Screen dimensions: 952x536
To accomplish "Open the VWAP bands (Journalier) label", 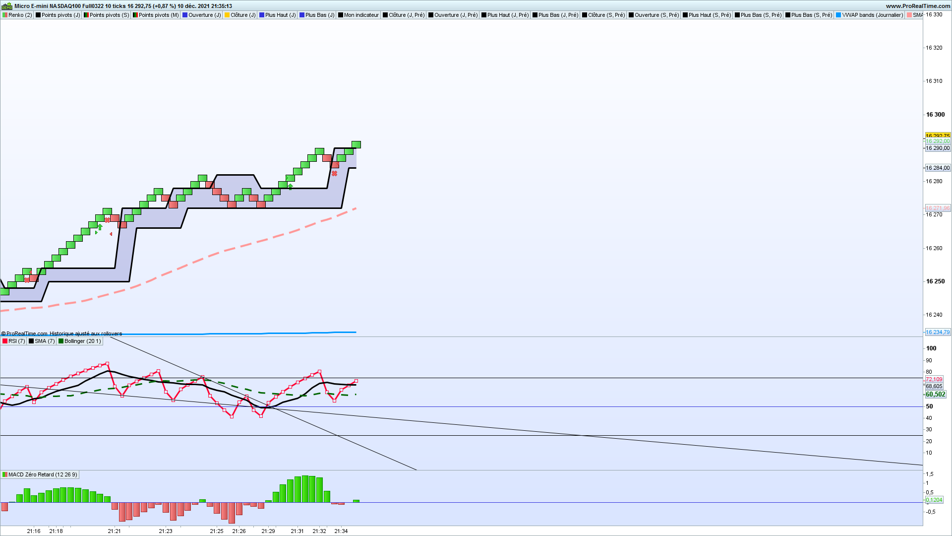I will [872, 15].
